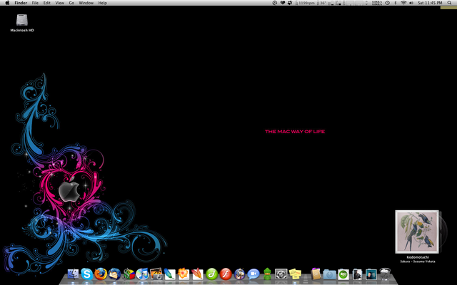This screenshot has width=457, height=285.
Task: Open the Apple menu
Action: [8, 3]
